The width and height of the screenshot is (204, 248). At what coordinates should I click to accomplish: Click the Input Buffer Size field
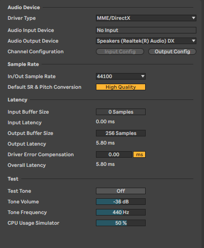point(121,112)
